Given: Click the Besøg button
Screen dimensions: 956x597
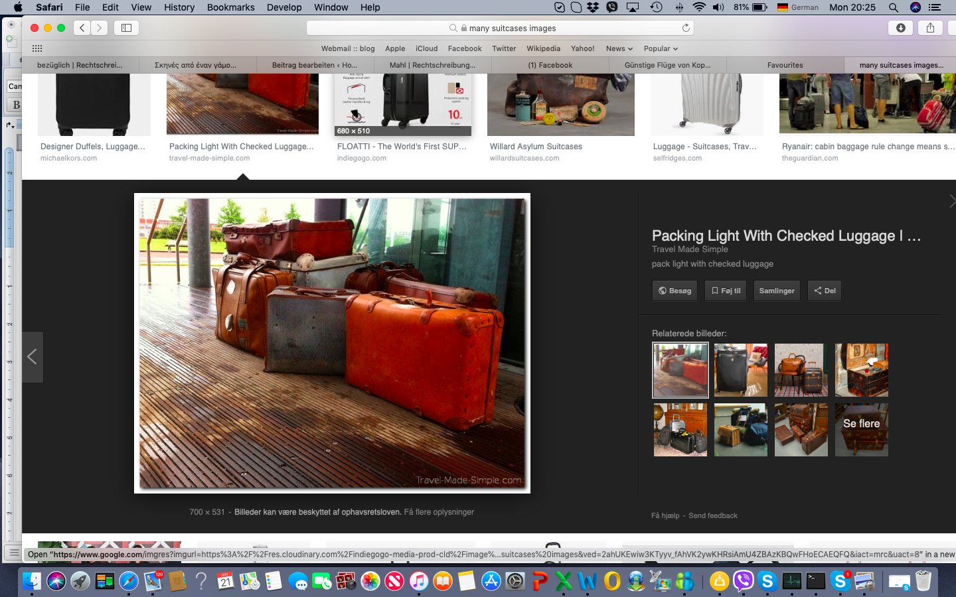Looking at the screenshot, I should tap(675, 291).
